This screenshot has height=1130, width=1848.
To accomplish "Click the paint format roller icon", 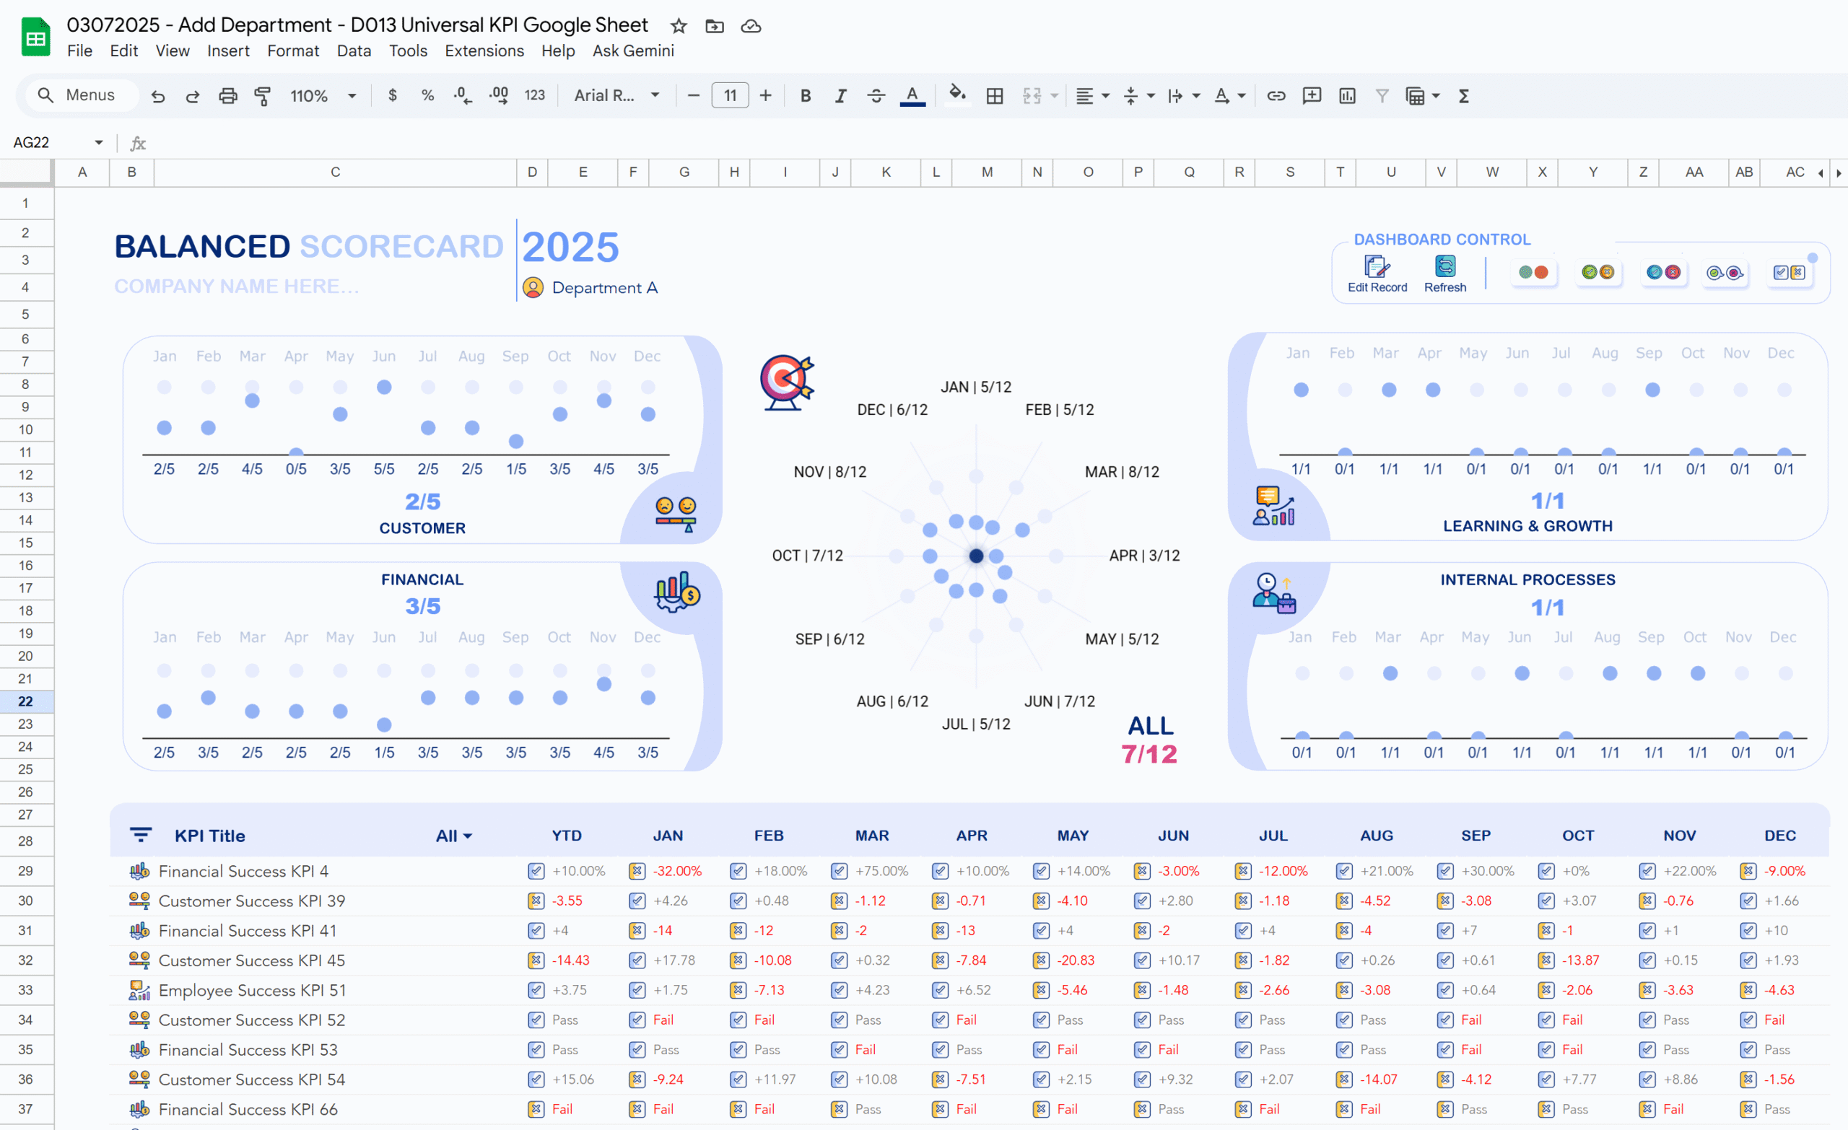I will (263, 96).
